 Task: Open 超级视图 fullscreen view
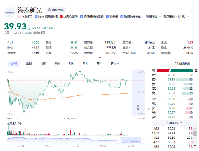point(183,64)
